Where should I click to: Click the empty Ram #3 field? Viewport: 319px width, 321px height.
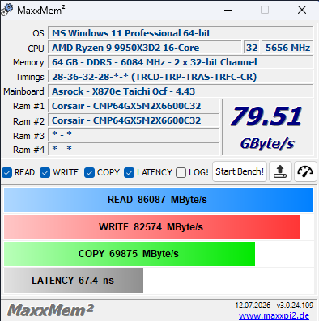(x=134, y=134)
